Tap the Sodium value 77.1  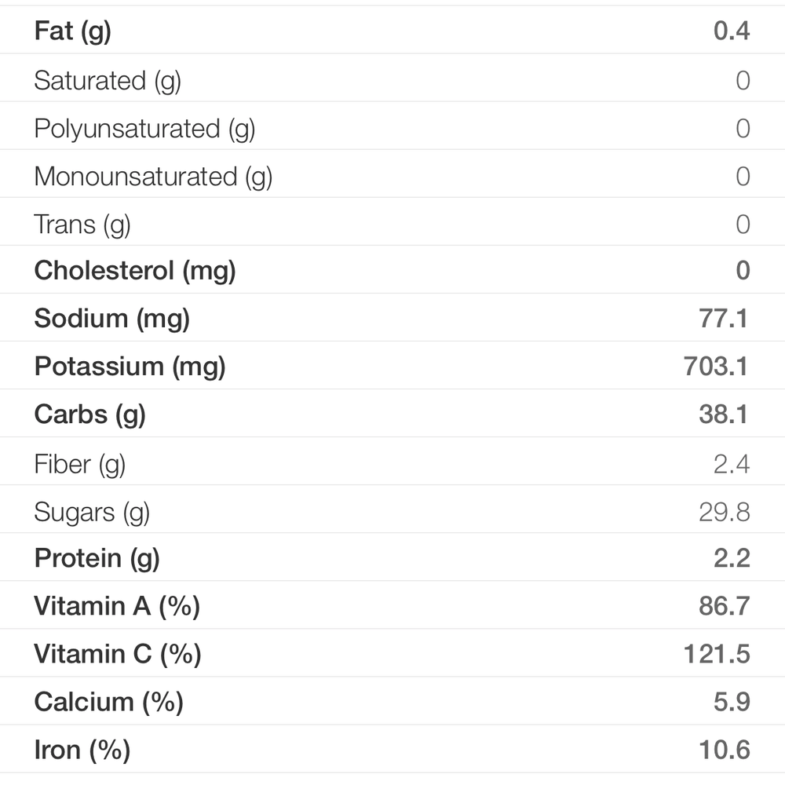click(724, 318)
